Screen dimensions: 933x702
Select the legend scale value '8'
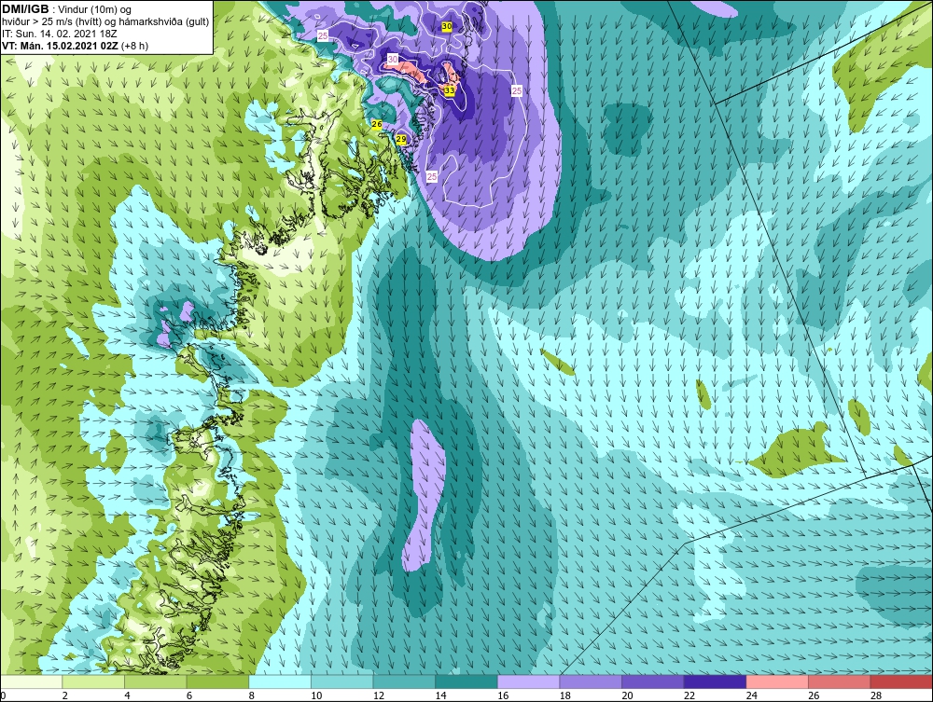(x=252, y=695)
